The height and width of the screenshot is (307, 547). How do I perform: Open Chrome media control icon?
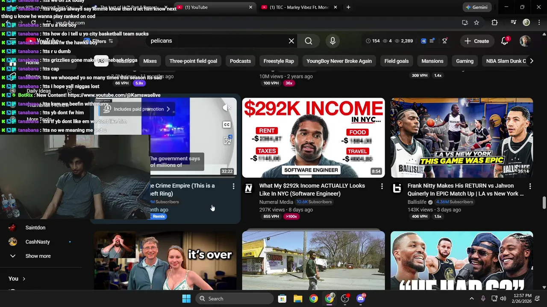[514, 23]
